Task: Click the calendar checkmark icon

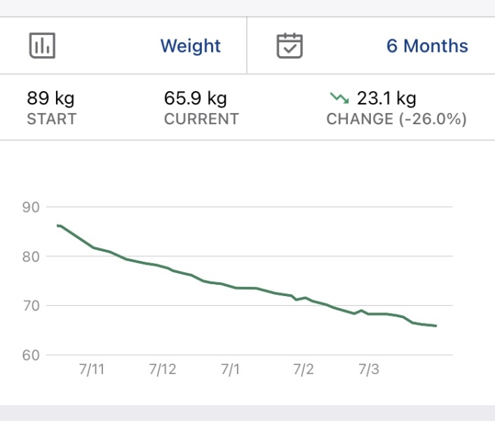Action: 290,46
